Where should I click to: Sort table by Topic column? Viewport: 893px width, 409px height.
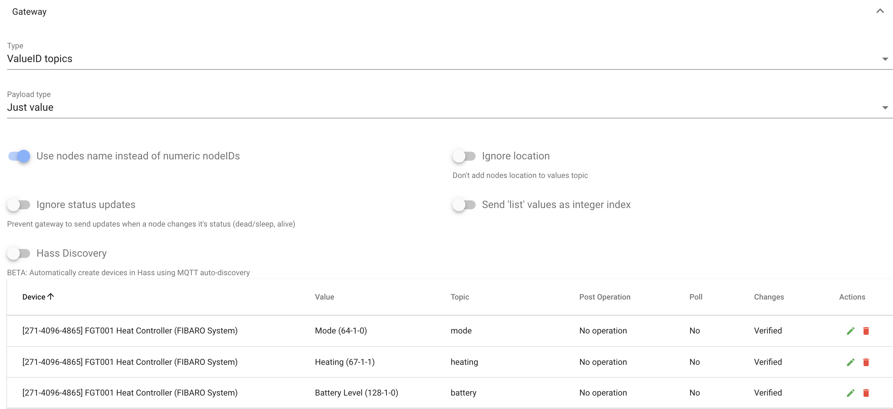point(459,297)
